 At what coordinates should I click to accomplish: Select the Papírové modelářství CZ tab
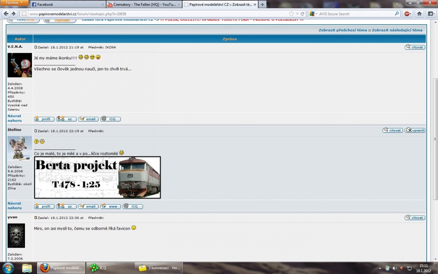point(220,4)
